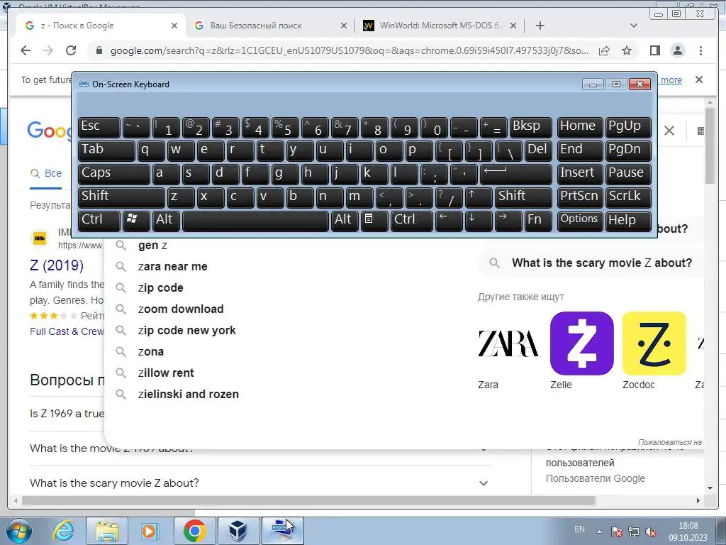Clear the Google search box with X
The image size is (726, 545).
(669, 131)
